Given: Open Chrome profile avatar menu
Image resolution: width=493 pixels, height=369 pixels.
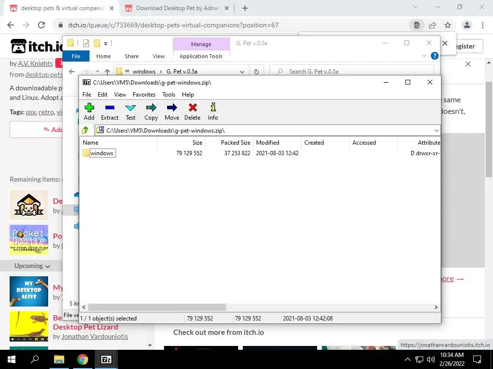Looking at the screenshot, I should pyautogui.click(x=467, y=25).
